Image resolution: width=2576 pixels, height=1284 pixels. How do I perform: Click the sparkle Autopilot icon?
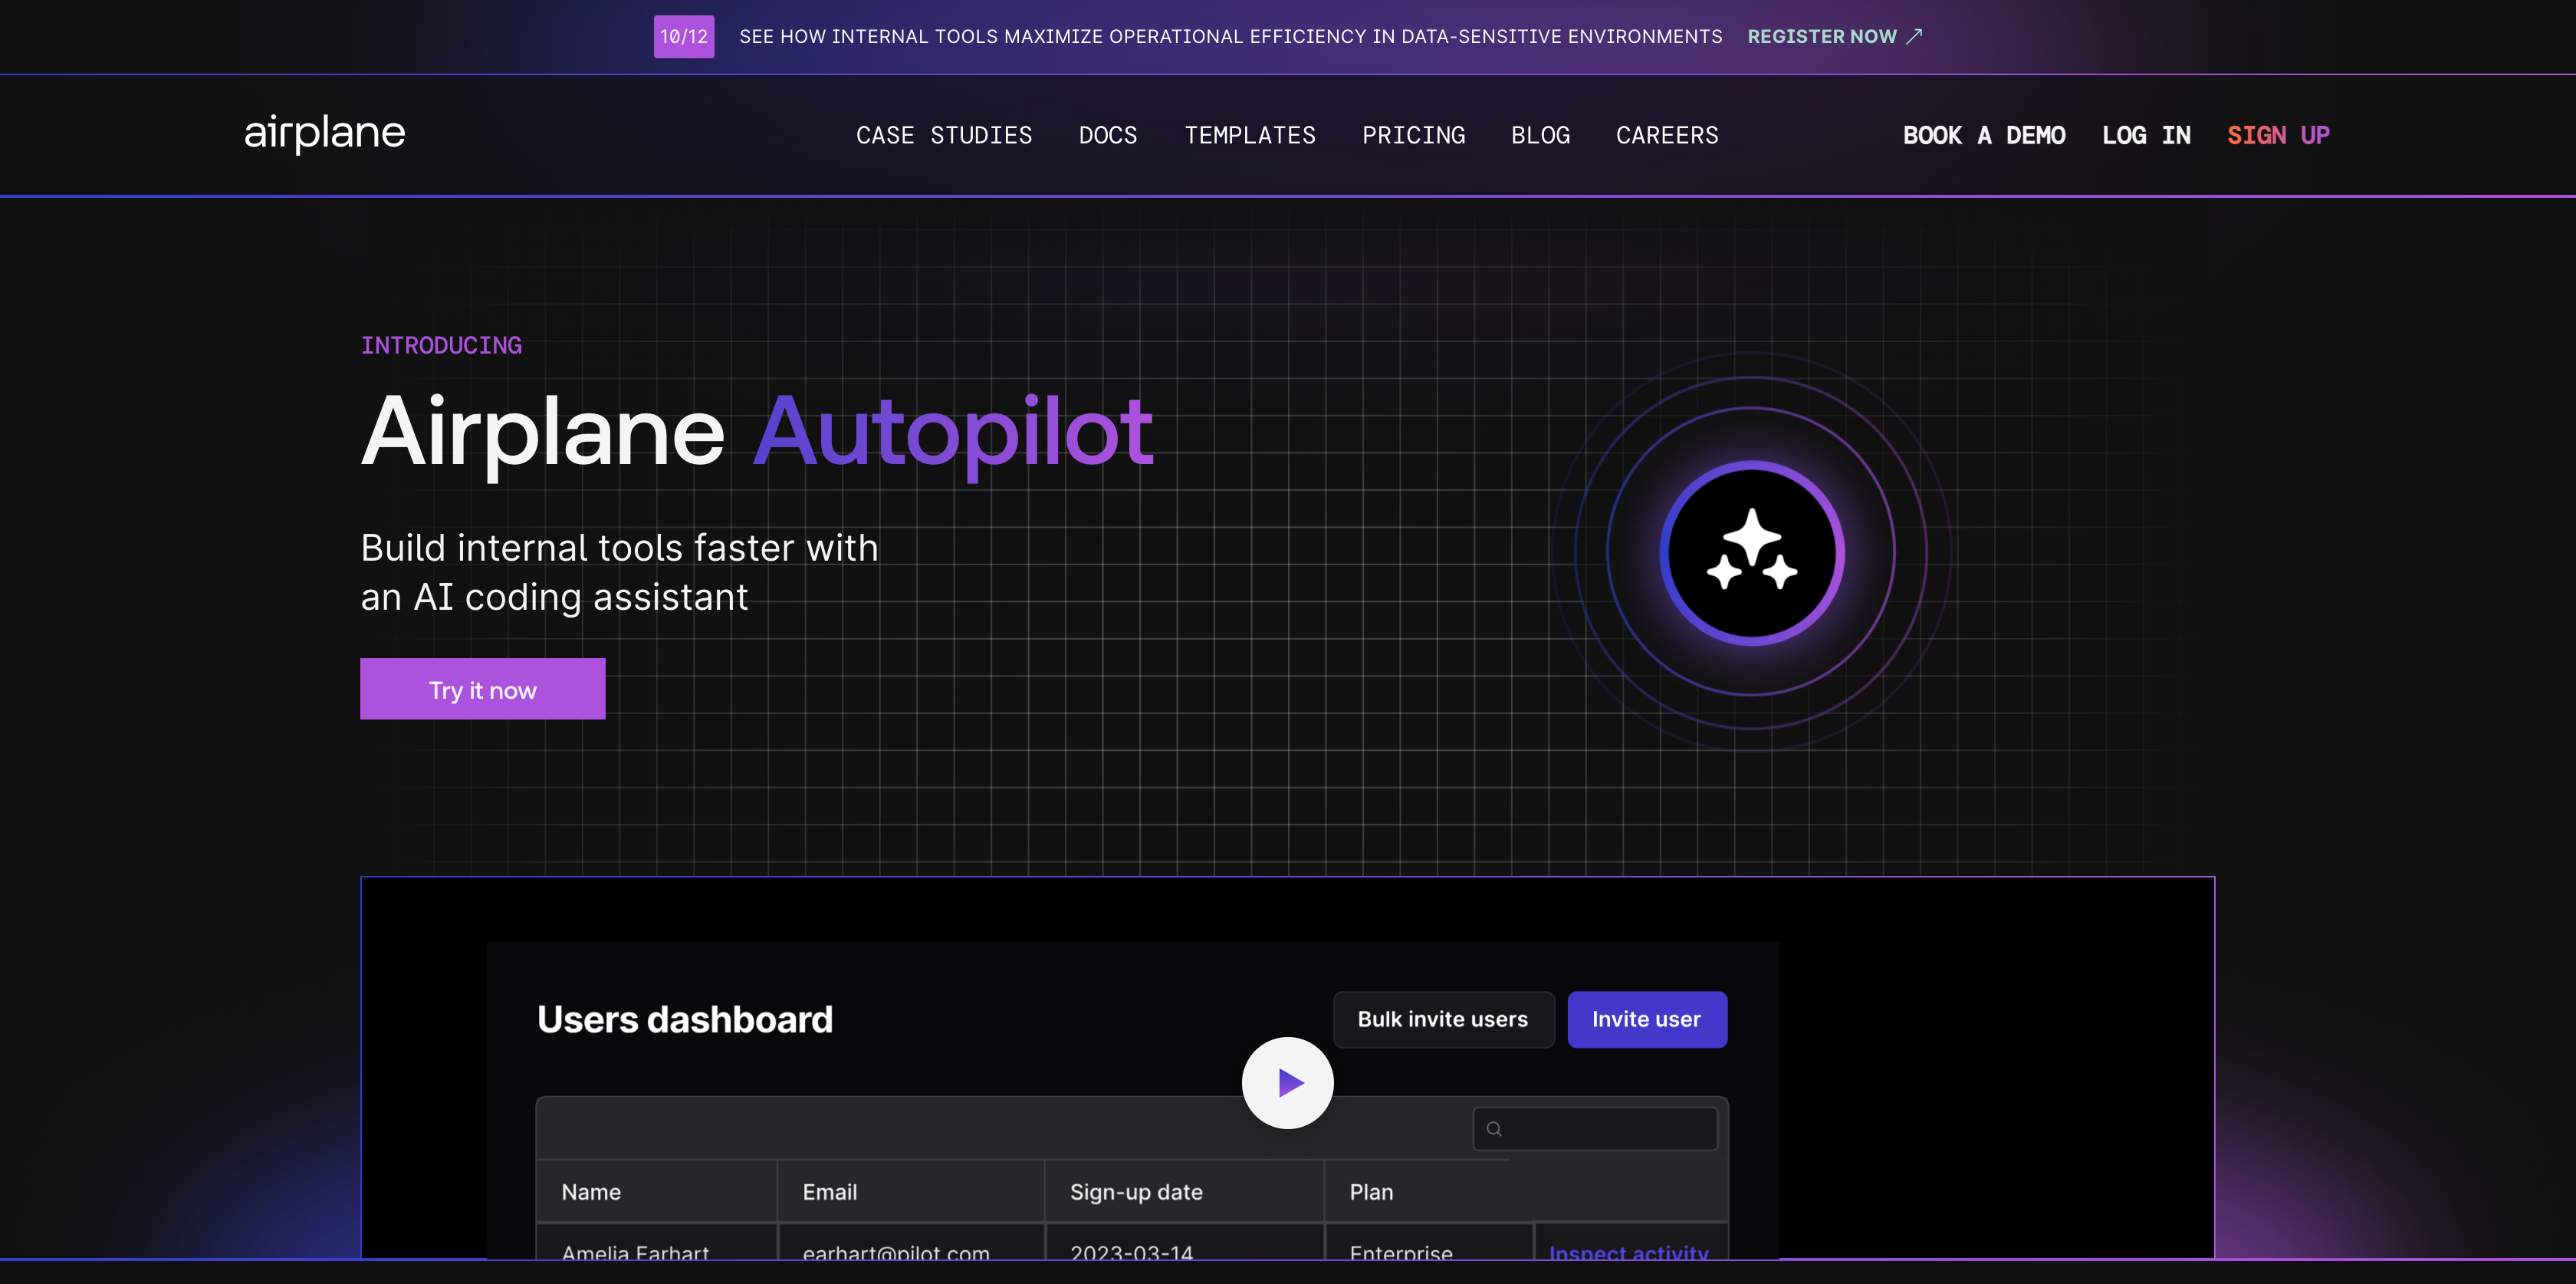click(1751, 552)
